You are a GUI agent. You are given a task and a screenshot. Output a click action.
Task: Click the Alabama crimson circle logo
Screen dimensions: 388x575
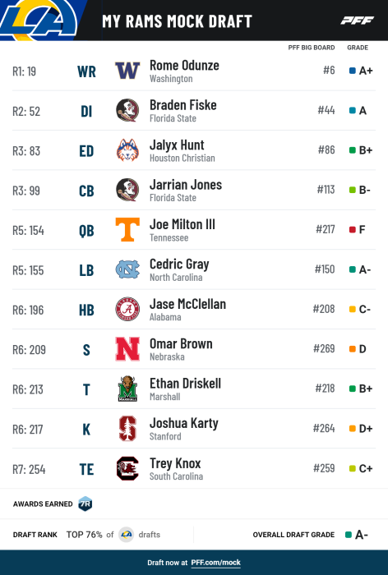(x=127, y=309)
